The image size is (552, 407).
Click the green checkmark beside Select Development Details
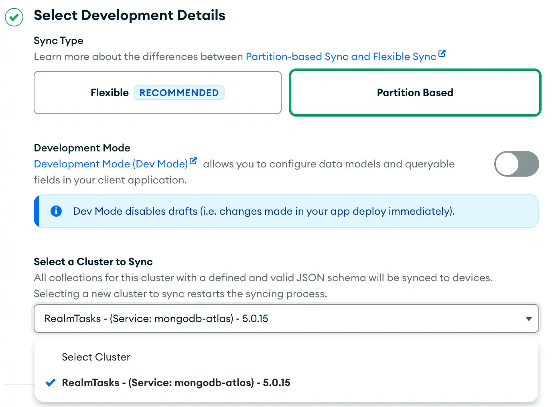click(x=14, y=17)
